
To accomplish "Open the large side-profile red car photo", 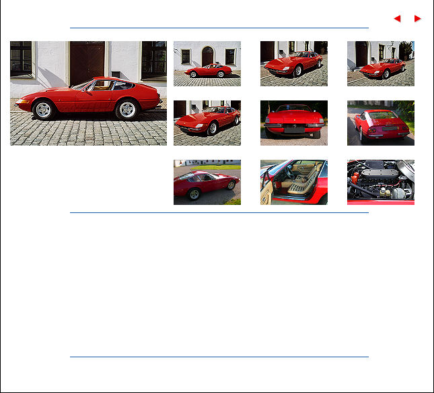I will pos(88,93).
